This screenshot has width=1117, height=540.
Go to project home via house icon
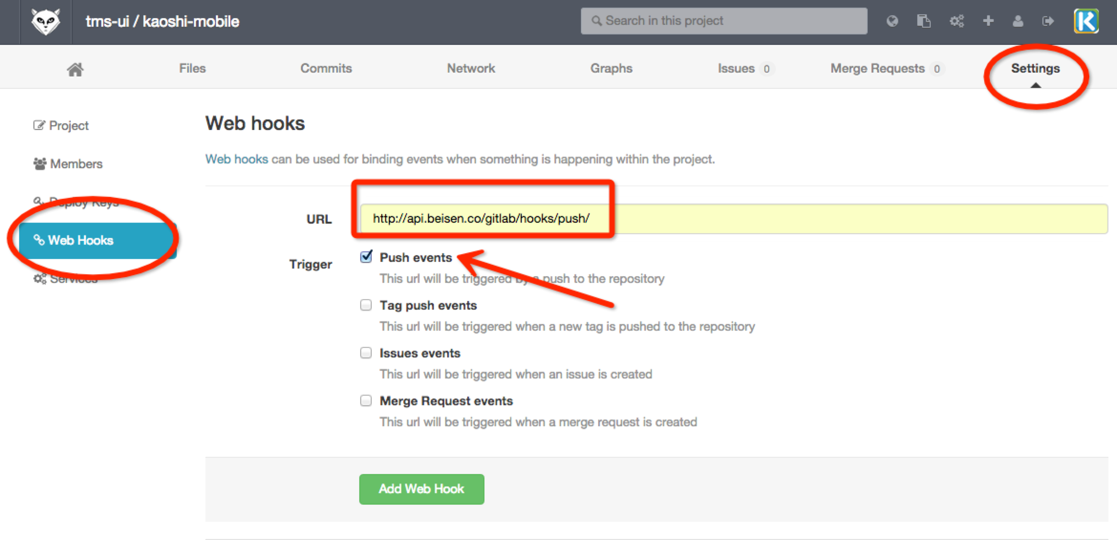click(x=75, y=69)
